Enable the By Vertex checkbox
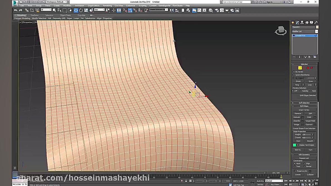This screenshot has width=331, height=186. point(294,72)
